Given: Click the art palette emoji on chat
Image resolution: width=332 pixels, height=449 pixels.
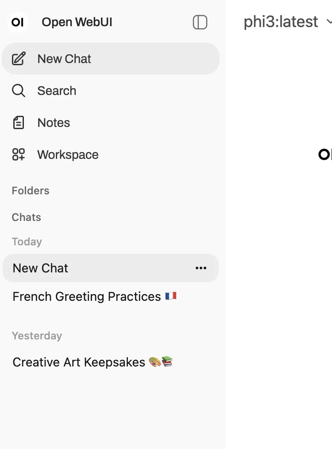Looking at the screenshot, I should (154, 362).
